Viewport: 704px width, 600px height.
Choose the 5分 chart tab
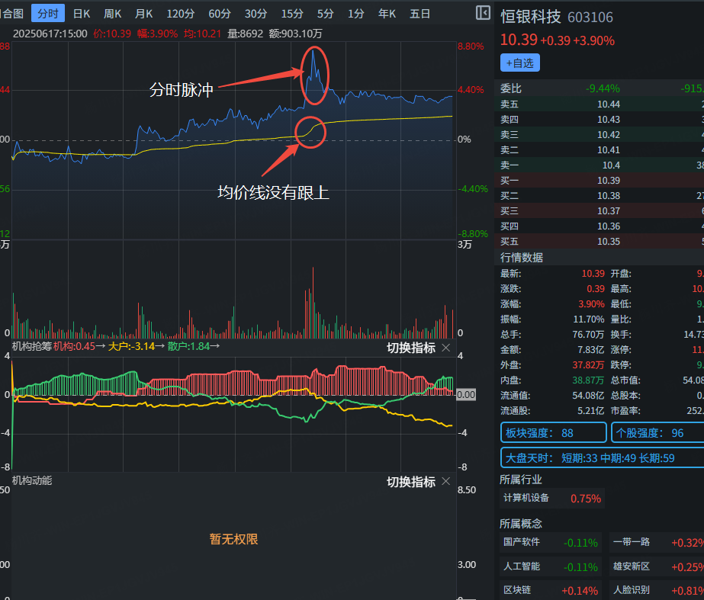click(x=326, y=14)
